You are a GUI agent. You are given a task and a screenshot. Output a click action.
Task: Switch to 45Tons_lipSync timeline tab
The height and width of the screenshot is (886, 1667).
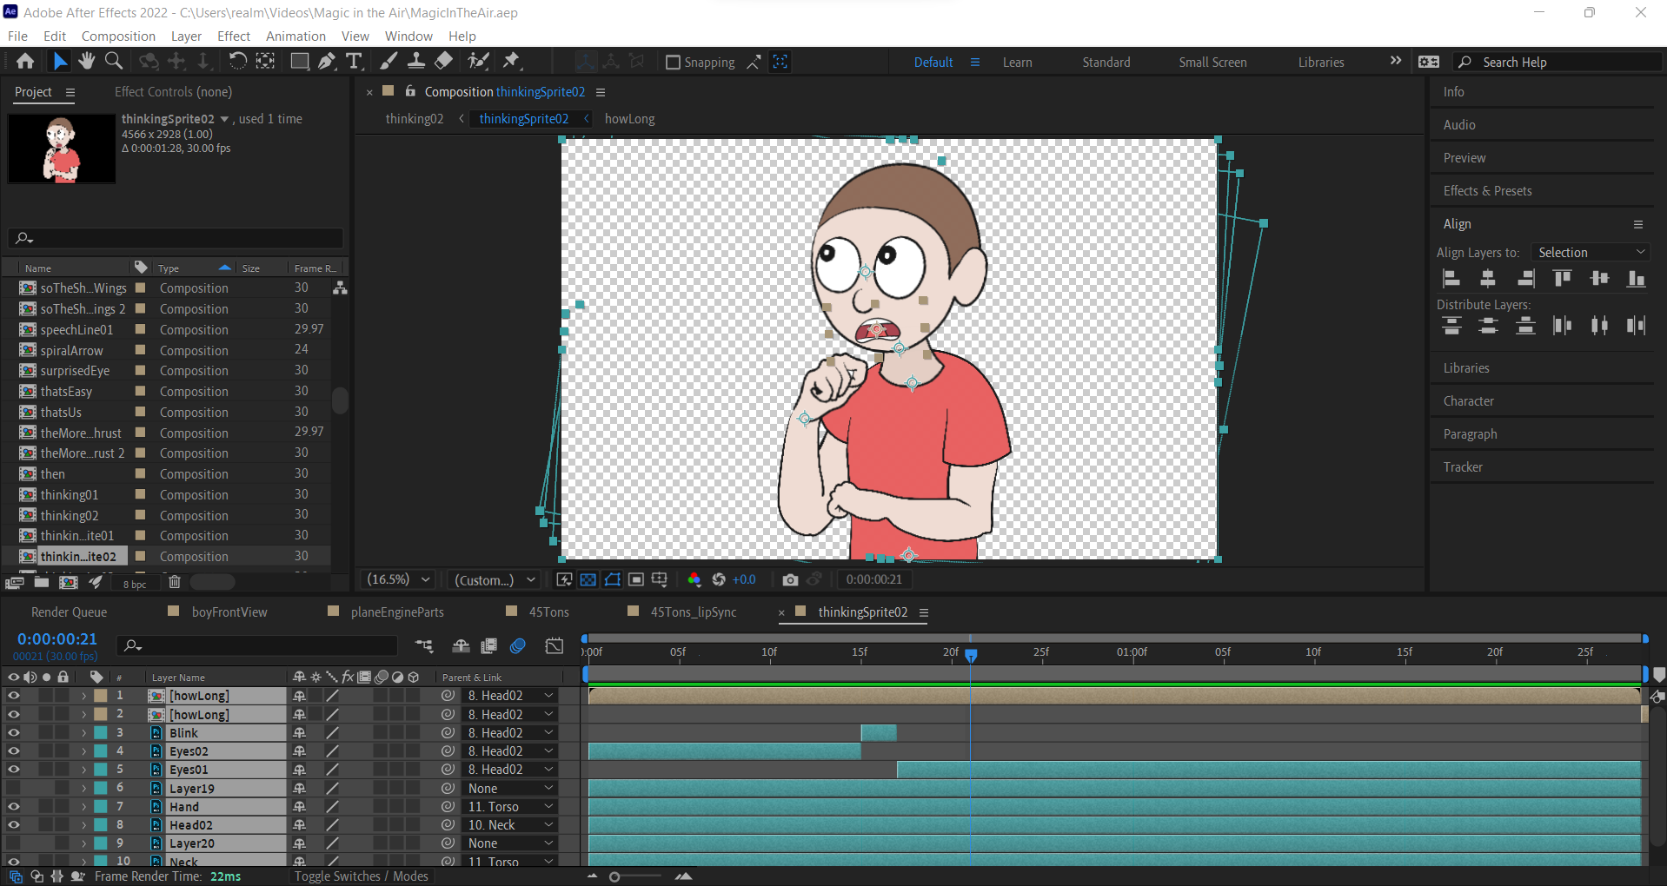693,612
